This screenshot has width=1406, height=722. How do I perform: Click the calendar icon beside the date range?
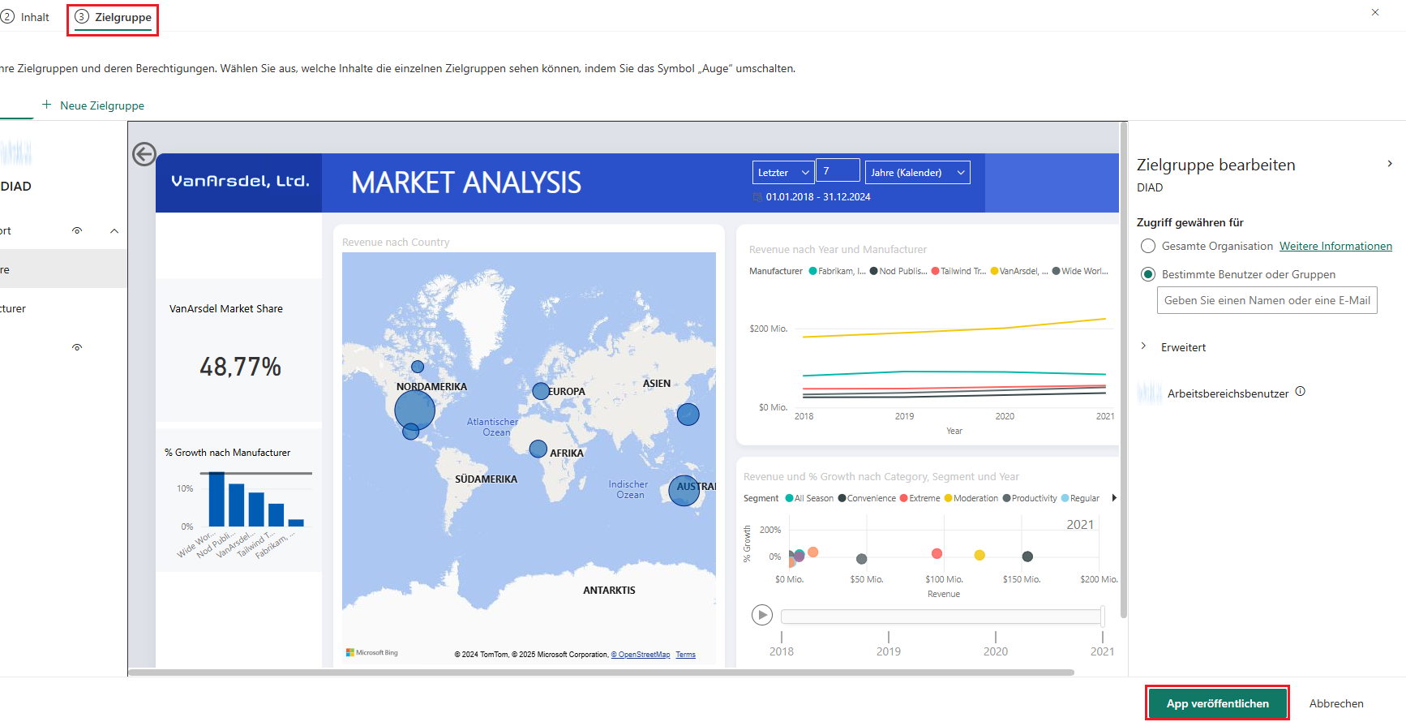click(x=758, y=197)
